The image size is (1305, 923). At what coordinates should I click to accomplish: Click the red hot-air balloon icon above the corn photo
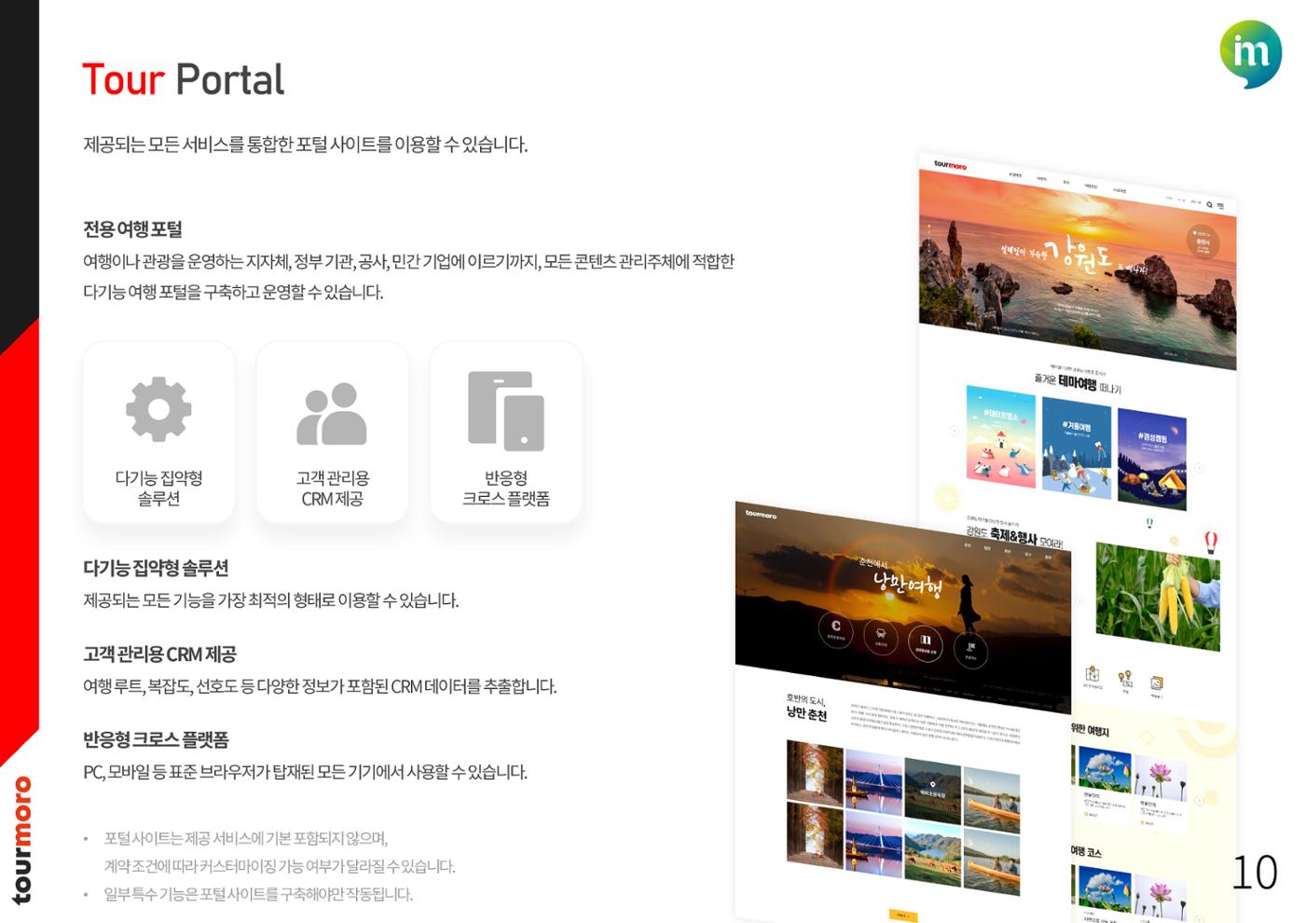point(1210,541)
